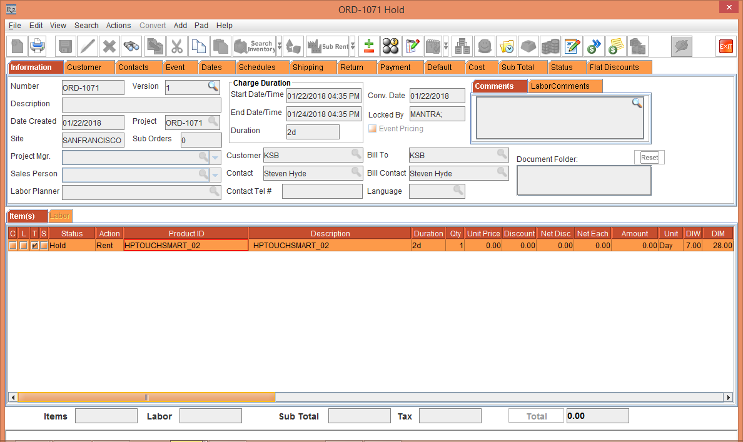Toggle the T checkbox on the Hold row
The width and height of the screenshot is (743, 442).
[x=35, y=246]
